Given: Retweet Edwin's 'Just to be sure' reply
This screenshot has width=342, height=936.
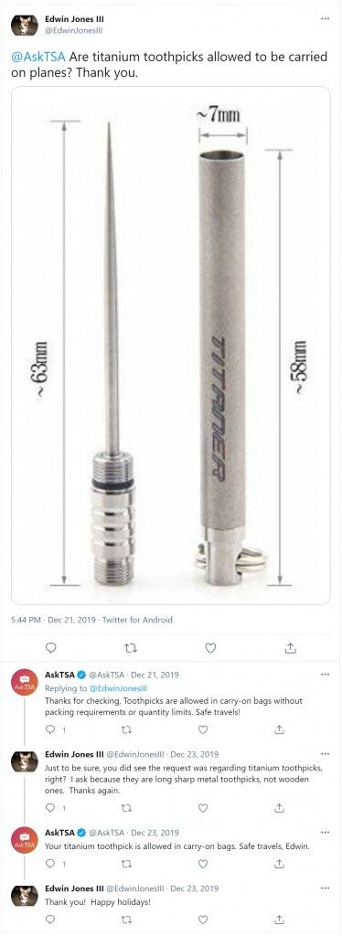Looking at the screenshot, I should [126, 808].
